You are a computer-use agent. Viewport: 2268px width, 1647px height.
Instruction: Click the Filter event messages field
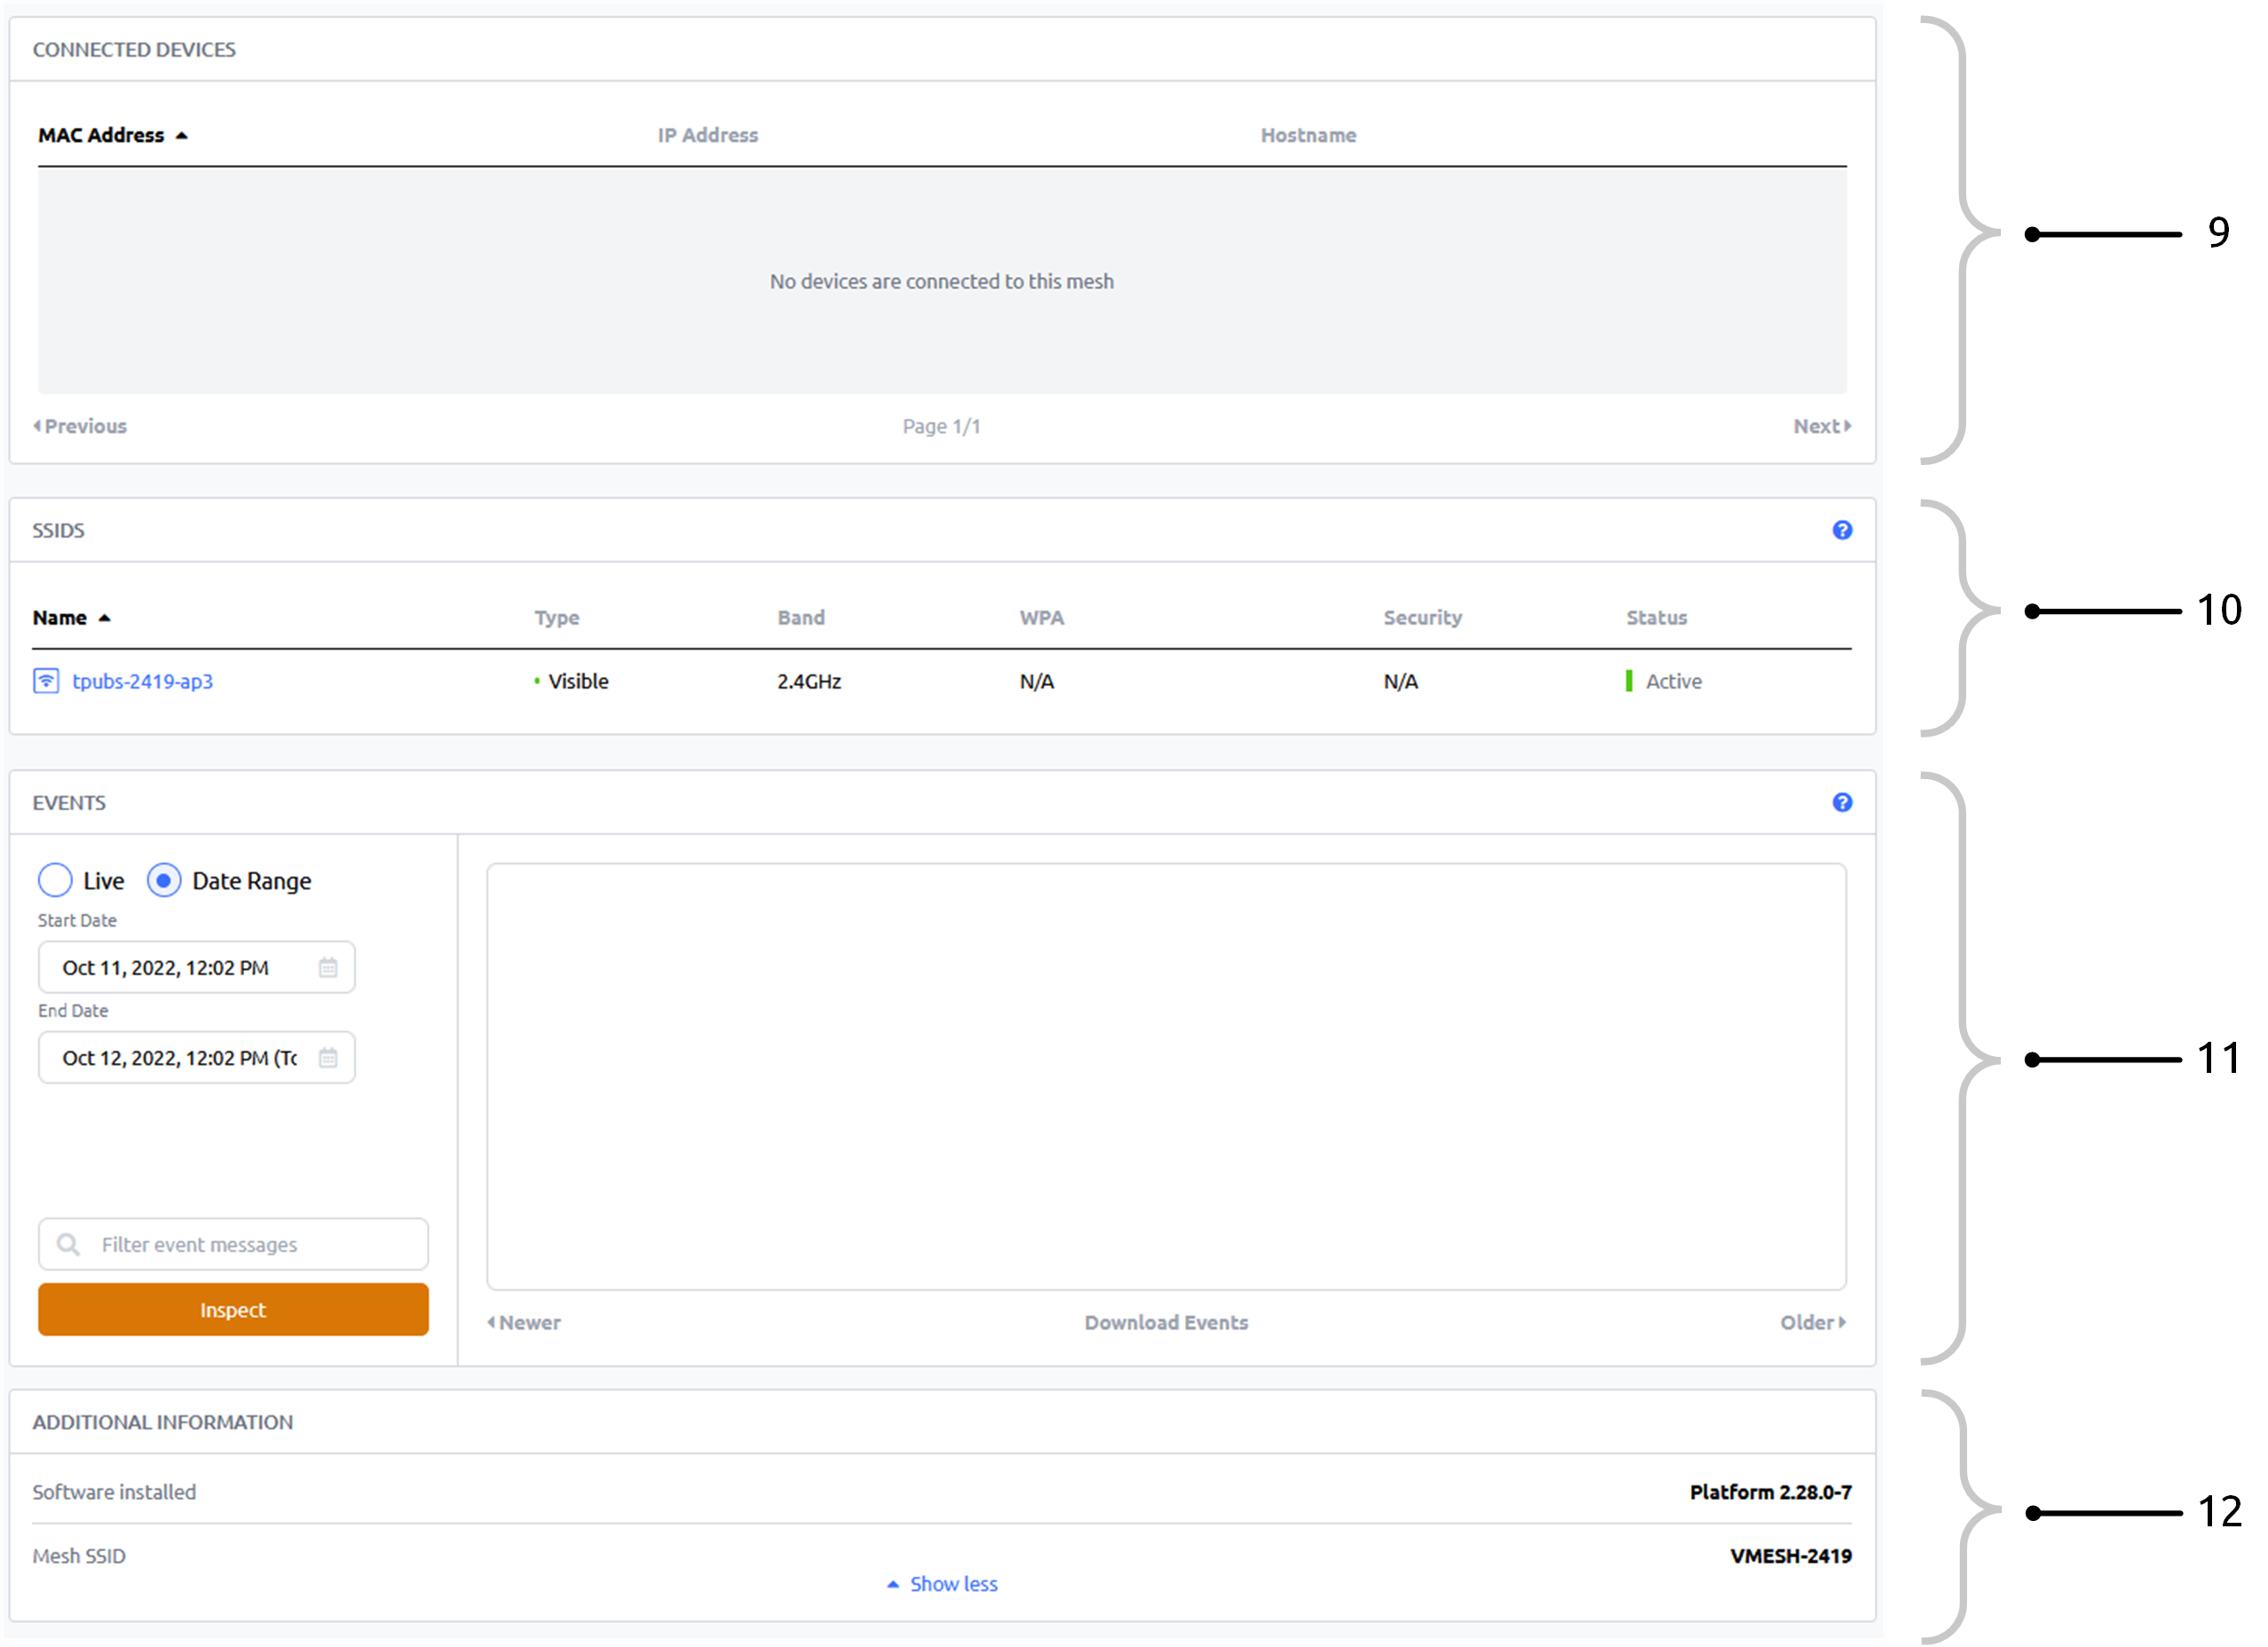pos(233,1244)
